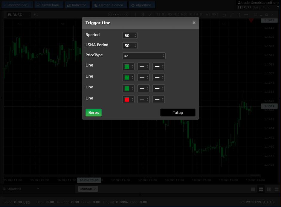This screenshot has width=281, height=207.
Task: Open fourth Line row's line width dropdown
Action: [159, 99]
